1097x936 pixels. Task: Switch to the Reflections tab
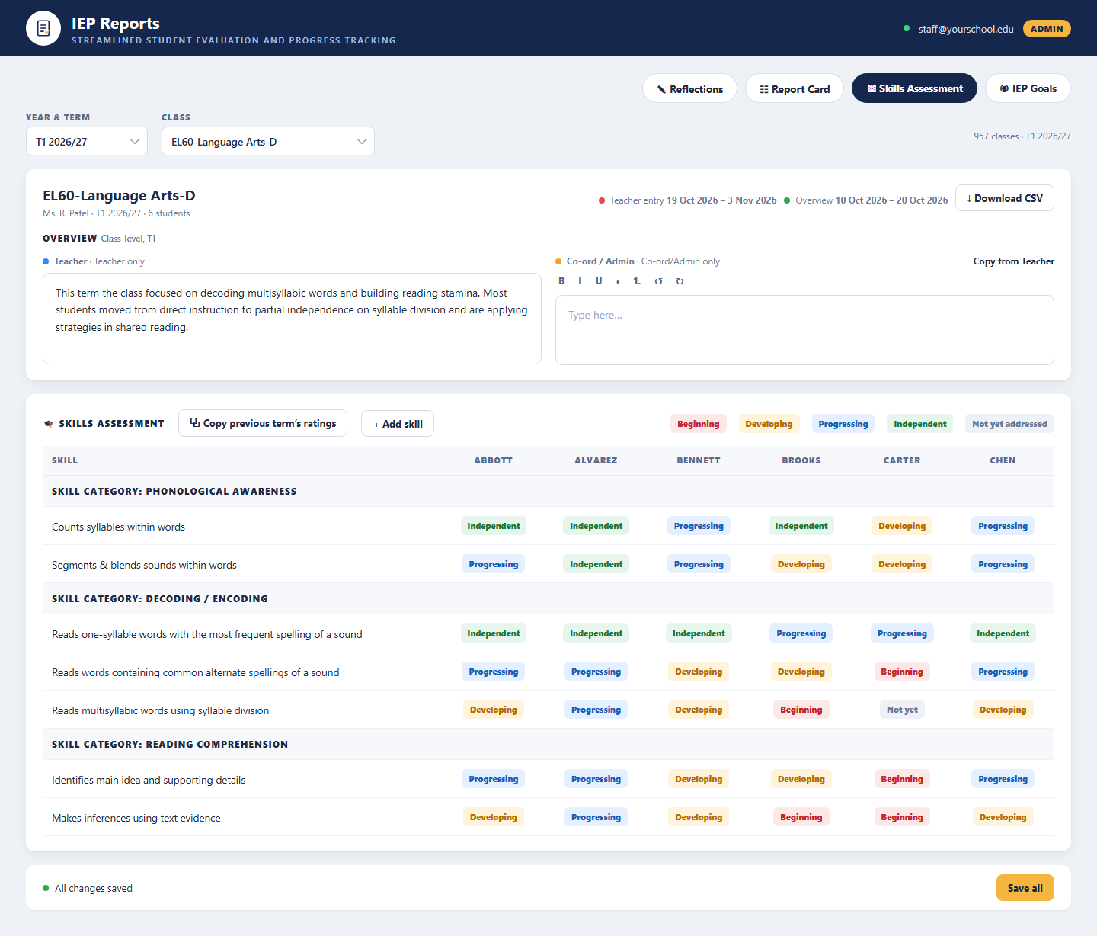coord(689,88)
